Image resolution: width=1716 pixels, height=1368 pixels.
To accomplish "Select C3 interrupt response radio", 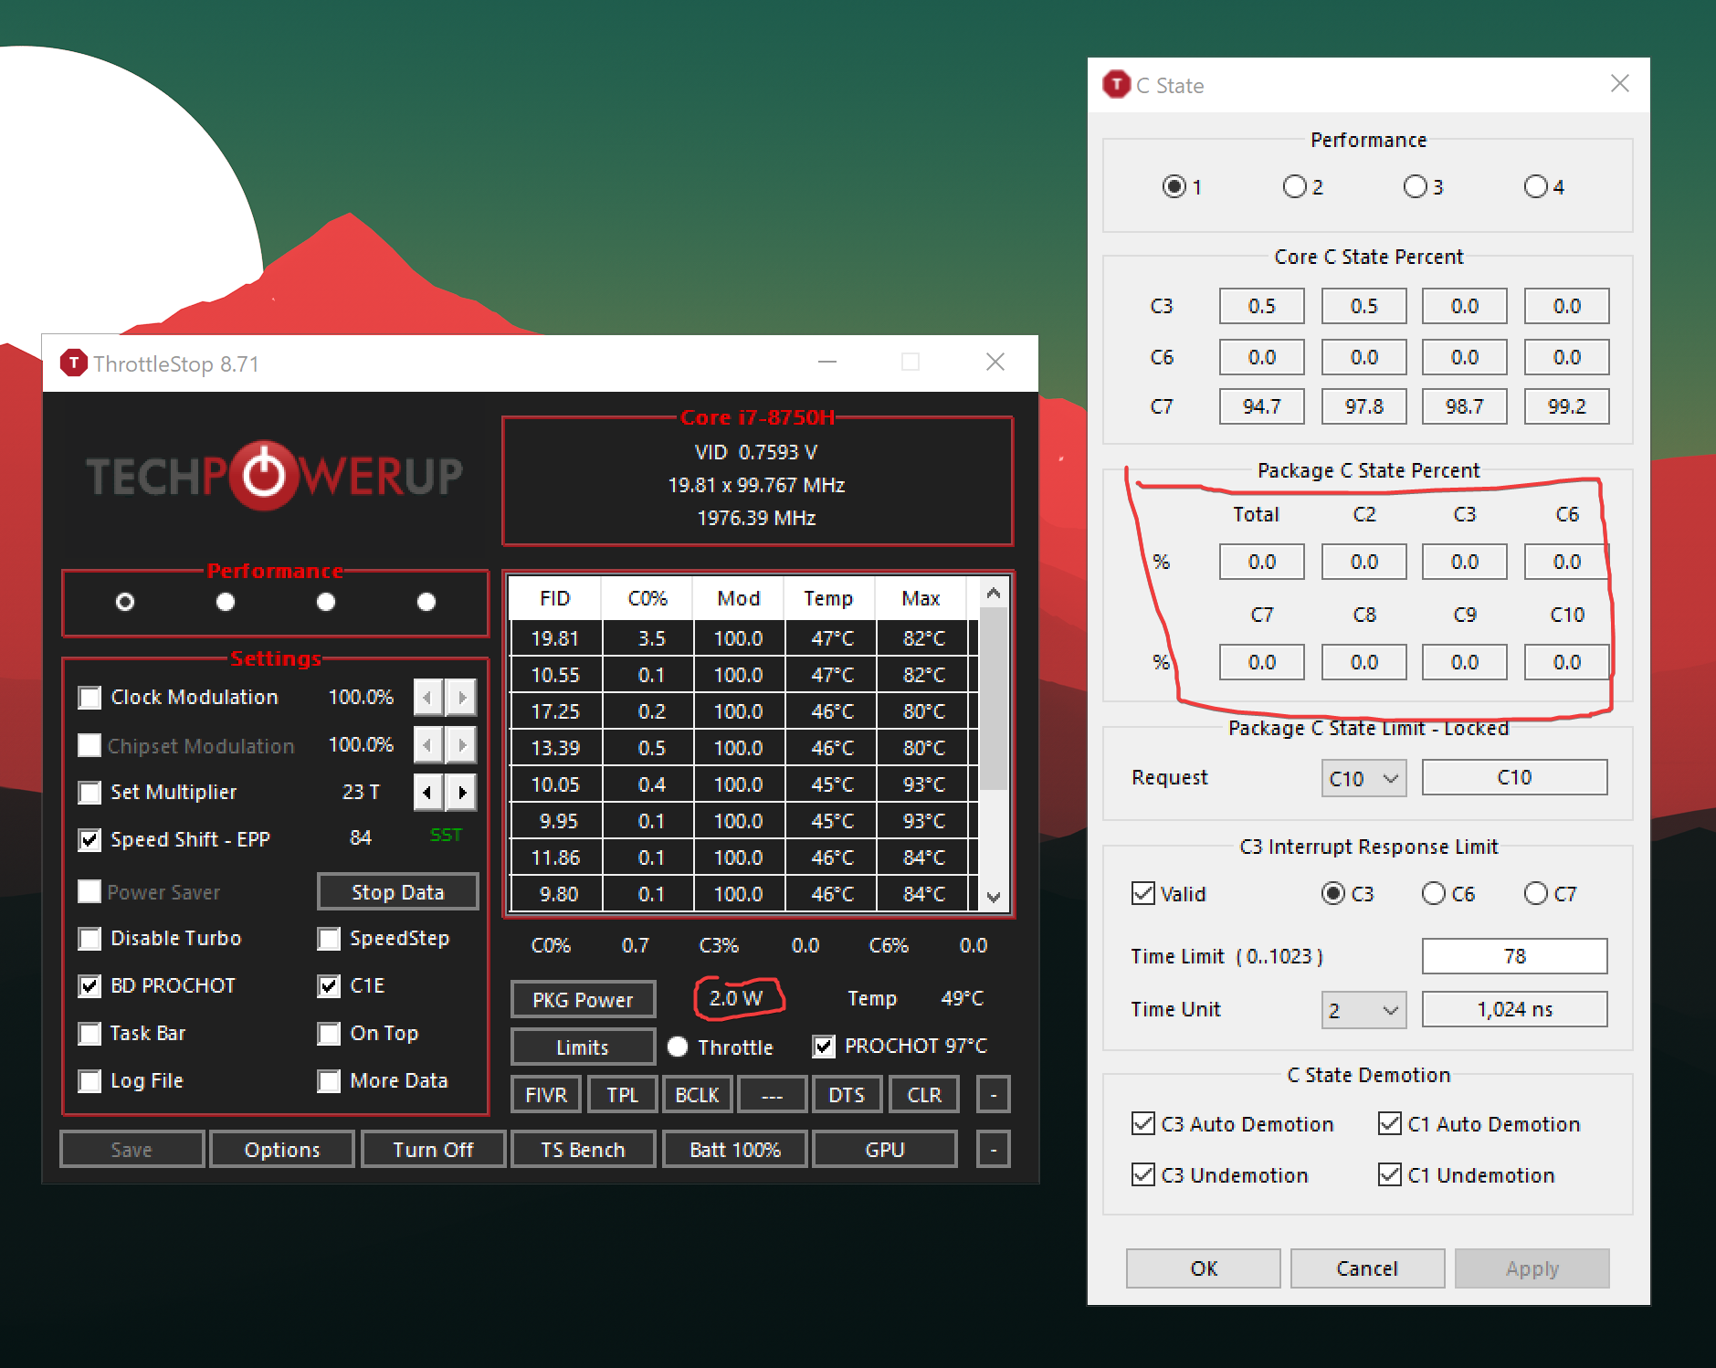I will 1332,893.
